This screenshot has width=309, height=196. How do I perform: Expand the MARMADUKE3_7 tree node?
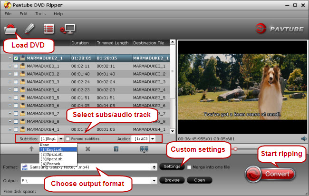(x=10, y=114)
